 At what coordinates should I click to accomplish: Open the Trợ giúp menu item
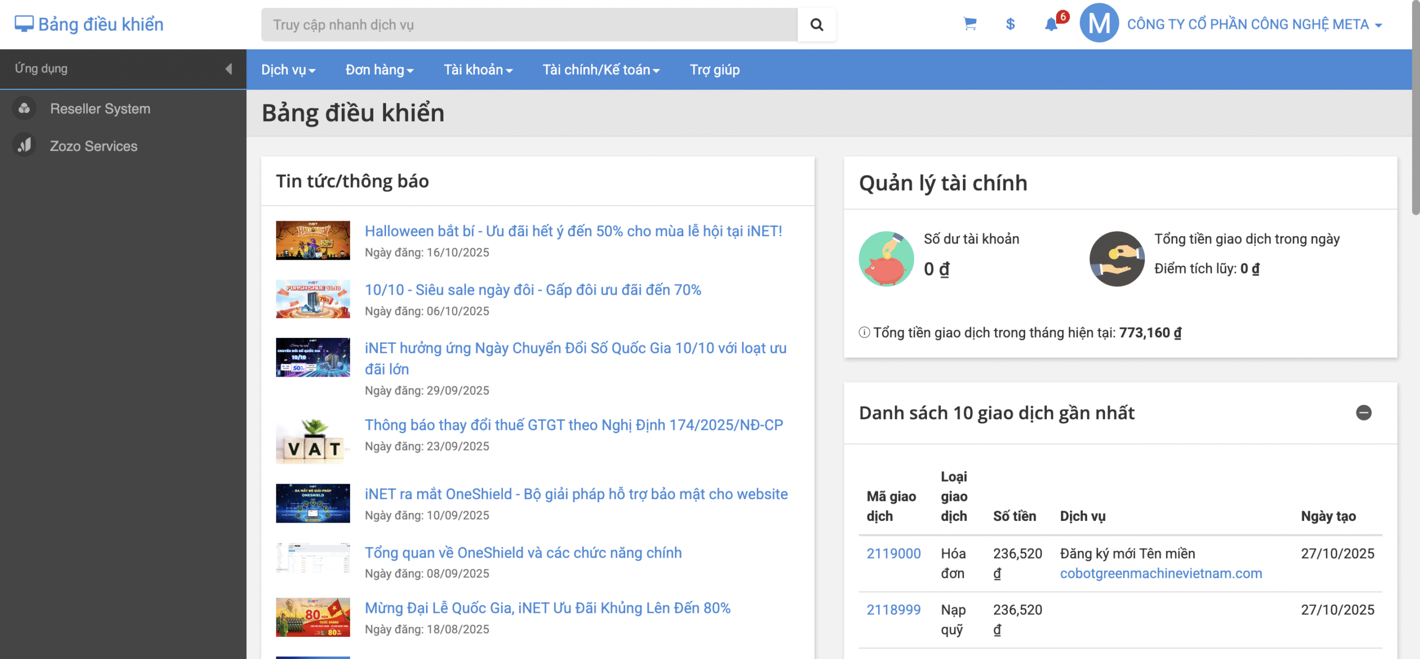714,70
